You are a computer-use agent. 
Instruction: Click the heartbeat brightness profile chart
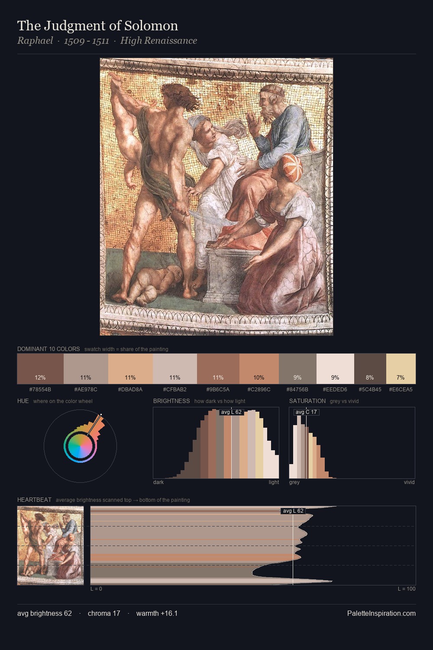click(253, 546)
